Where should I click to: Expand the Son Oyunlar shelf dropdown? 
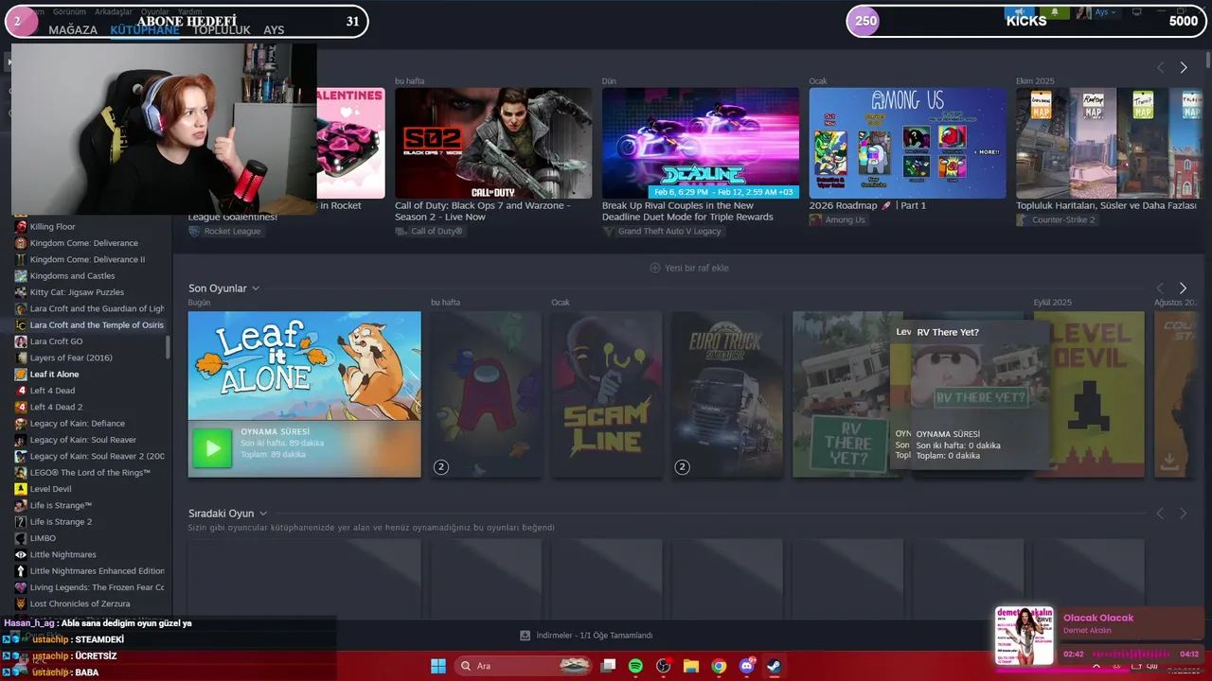(256, 288)
